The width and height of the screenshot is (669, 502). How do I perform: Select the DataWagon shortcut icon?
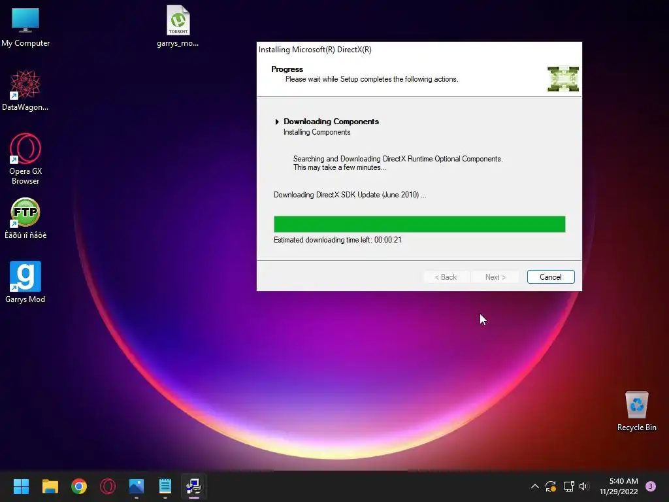click(25, 90)
